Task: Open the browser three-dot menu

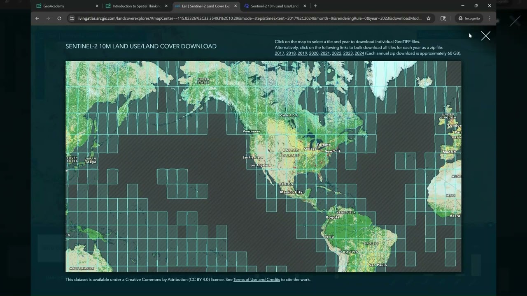Action: [x=490, y=18]
